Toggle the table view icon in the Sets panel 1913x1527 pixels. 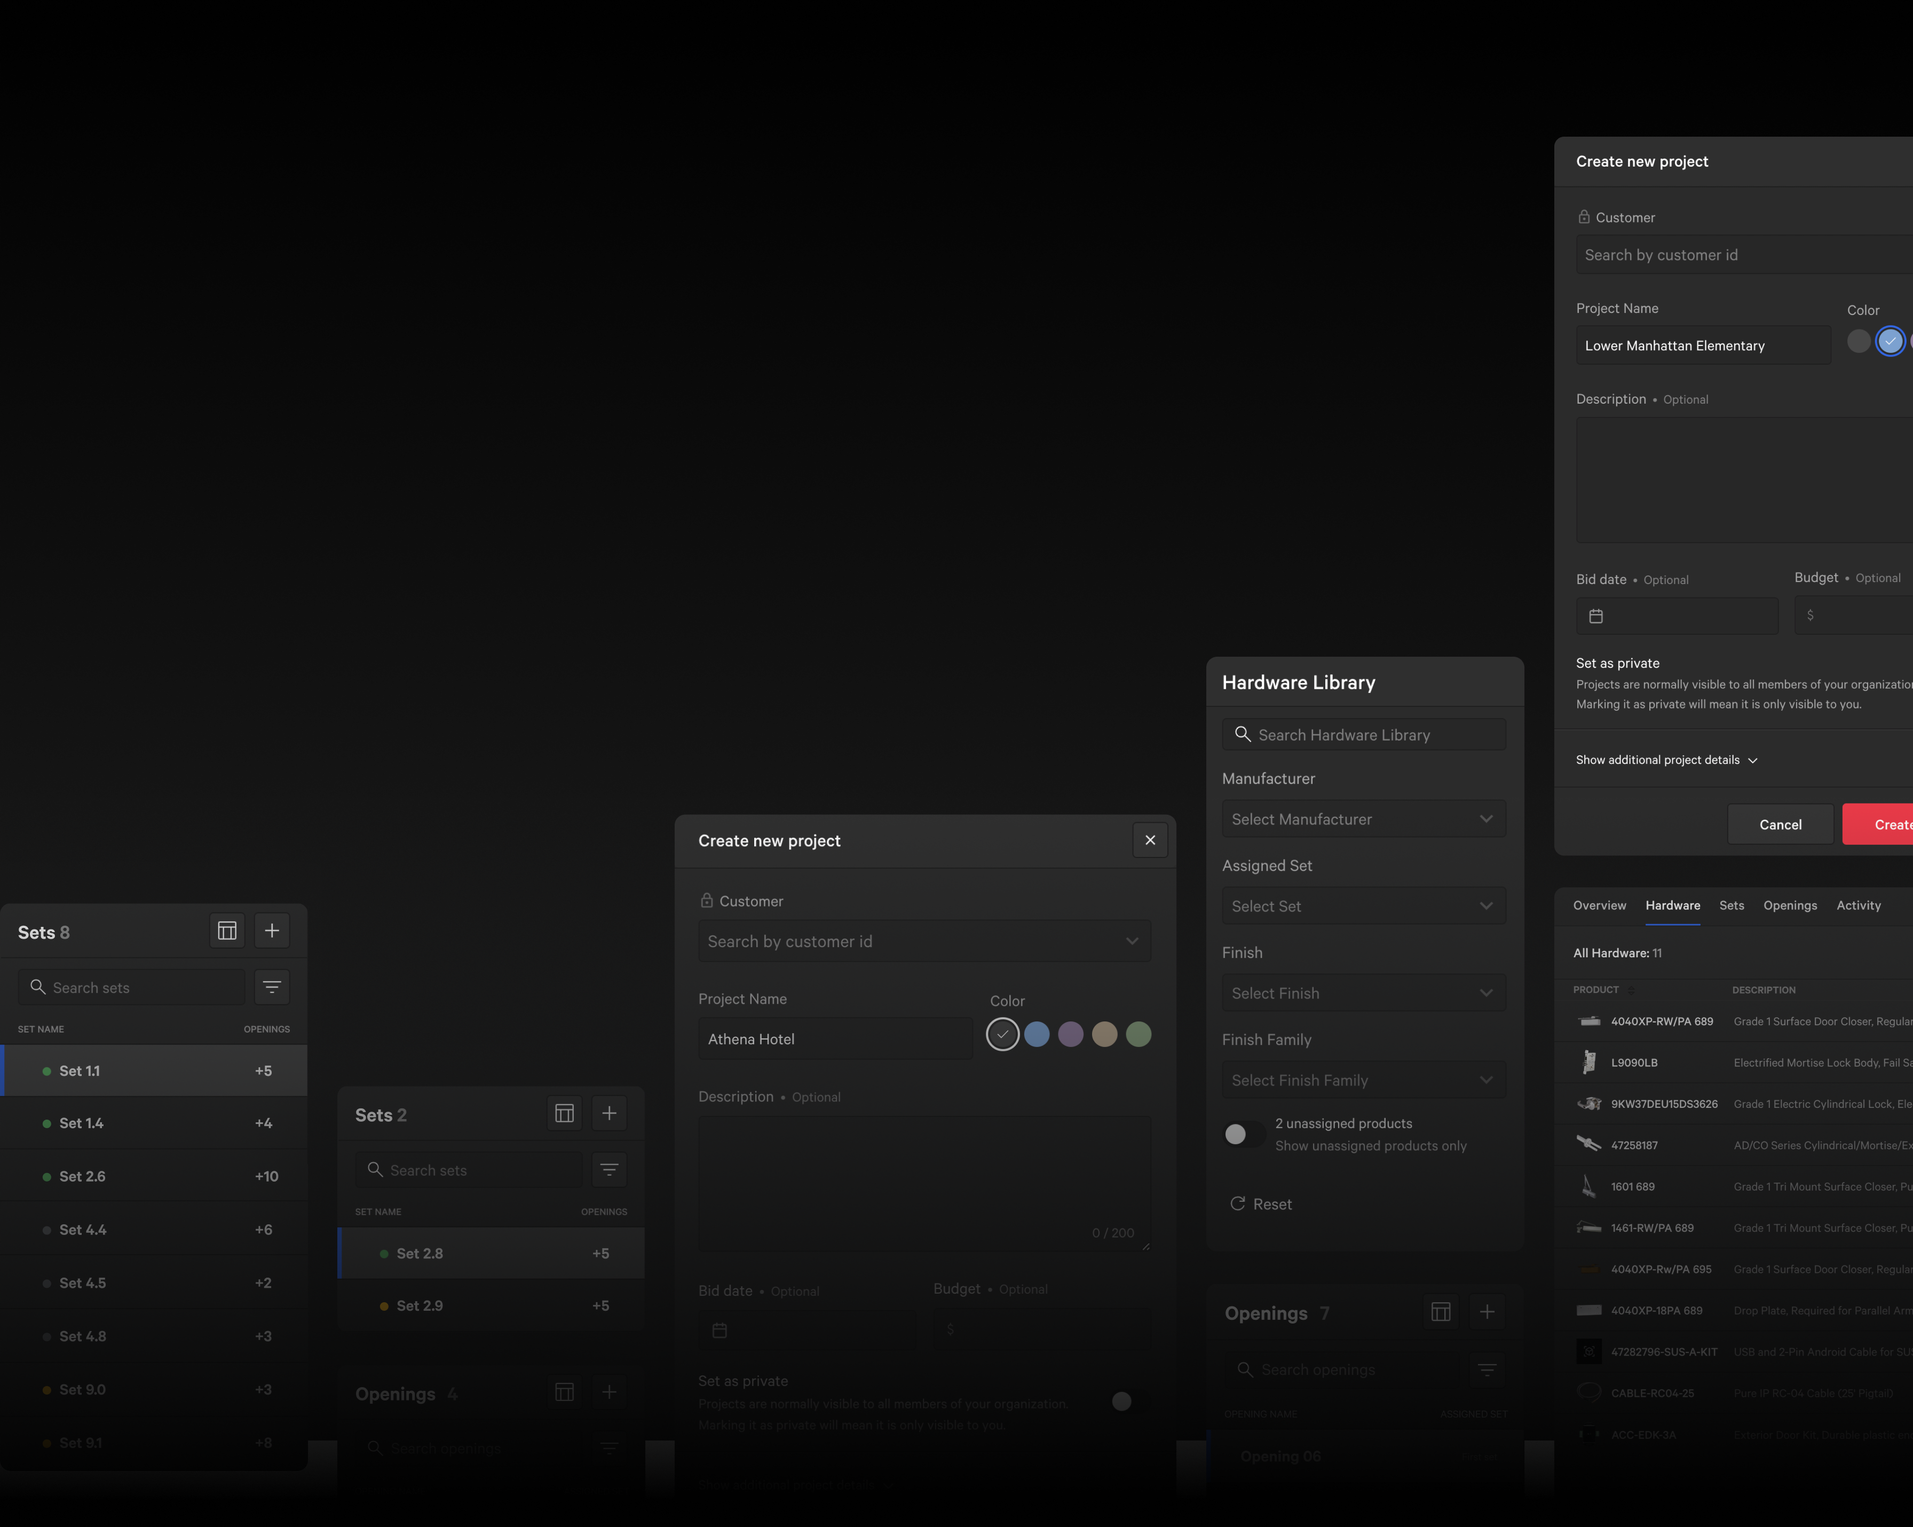click(x=227, y=931)
